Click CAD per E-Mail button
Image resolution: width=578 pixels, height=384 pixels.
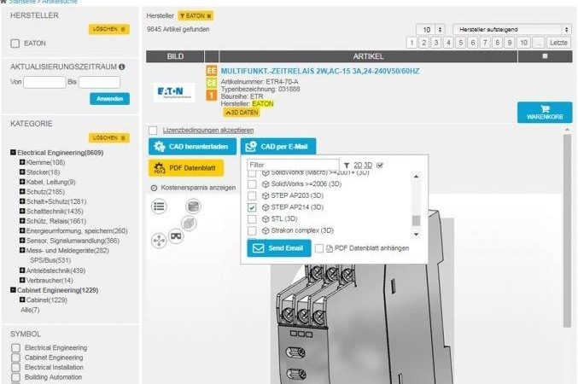pyautogui.click(x=278, y=147)
